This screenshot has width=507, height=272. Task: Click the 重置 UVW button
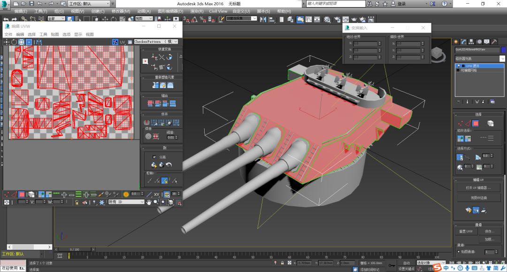466,231
